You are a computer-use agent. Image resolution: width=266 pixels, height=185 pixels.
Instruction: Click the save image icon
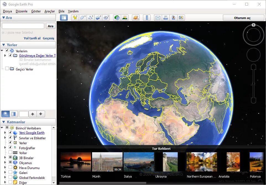coord(173,18)
